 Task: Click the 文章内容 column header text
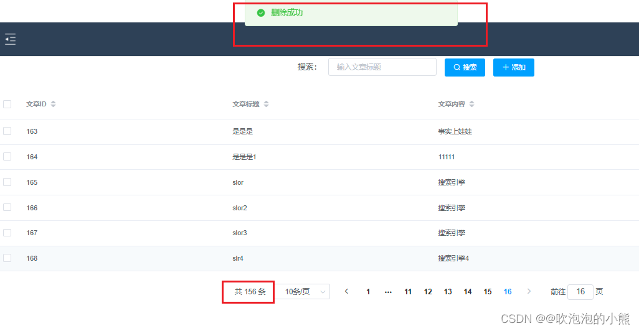pos(452,105)
